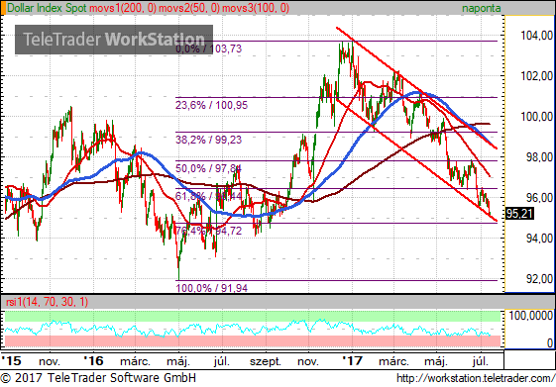This screenshot has width=556, height=387.
Task: Select the 100,0% / 91,94 Fibonacci level
Action: (x=212, y=288)
